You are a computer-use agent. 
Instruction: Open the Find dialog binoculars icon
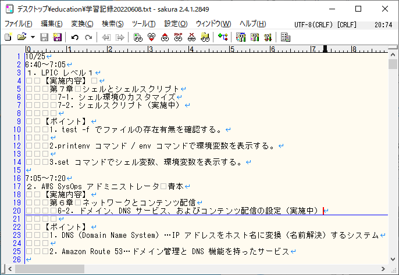(138, 37)
